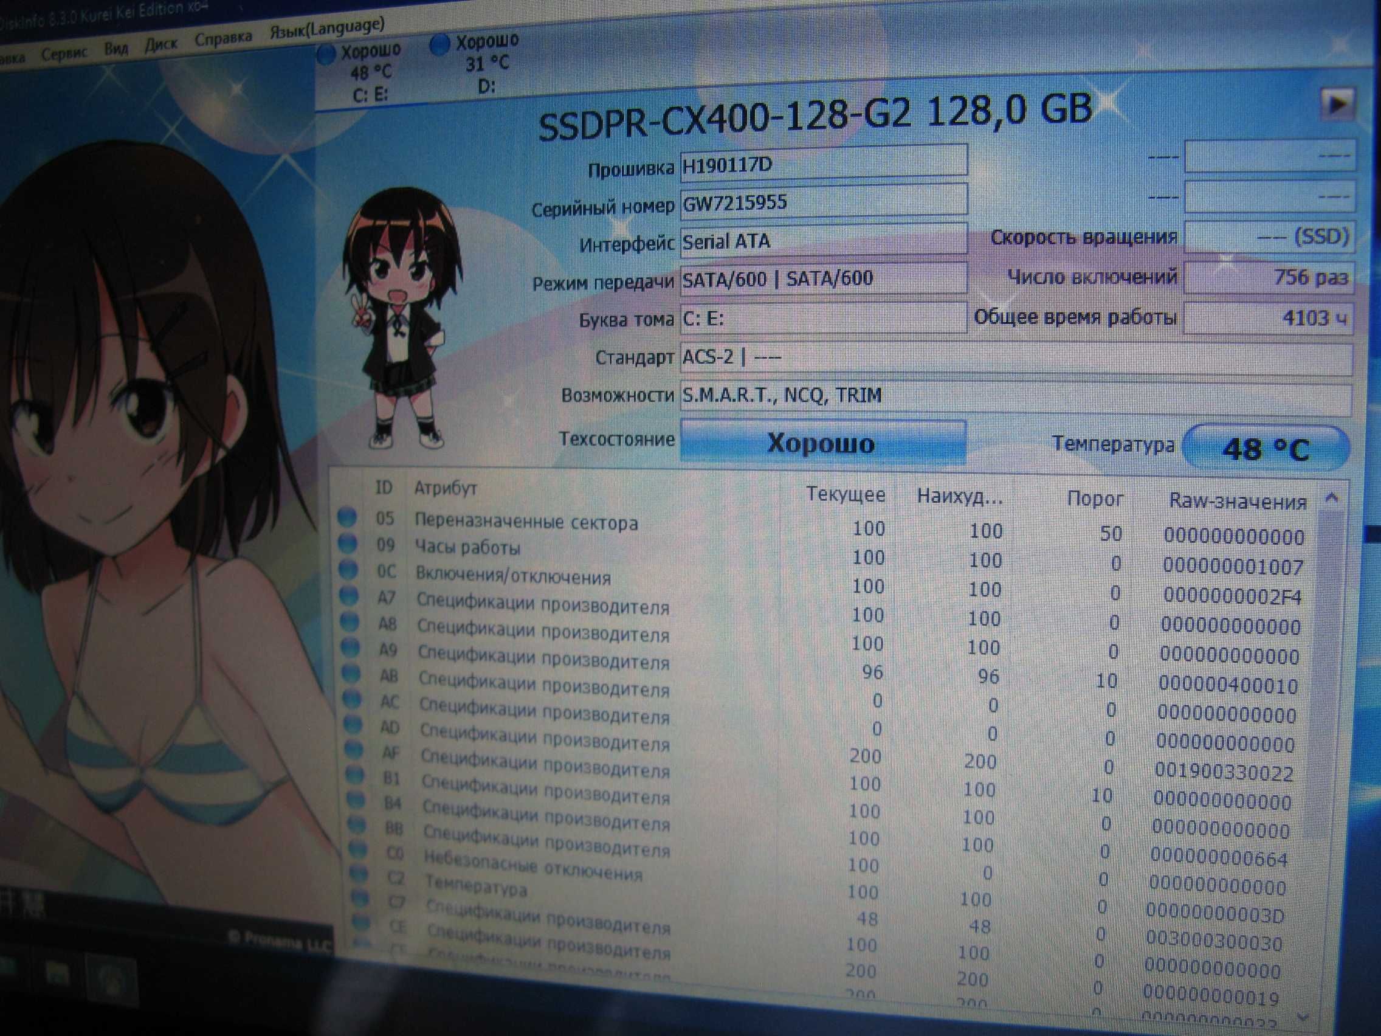Click raw value 00000000003D
The image size is (1381, 1036).
[1215, 914]
